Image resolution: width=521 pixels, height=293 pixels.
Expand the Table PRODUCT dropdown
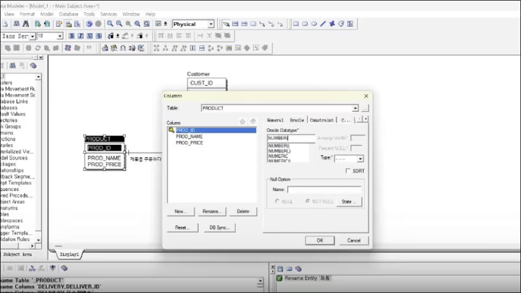tap(355, 109)
